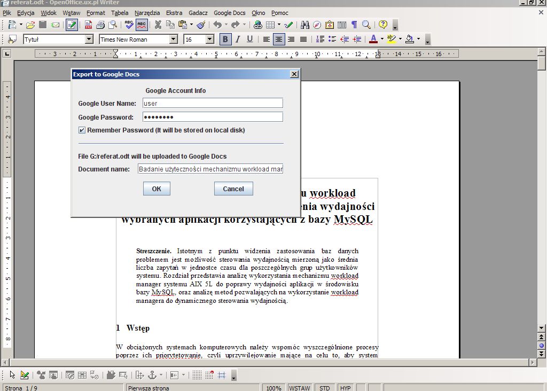547x391 pixels.
Task: Open the Paste options dropdown arrow
Action: [191, 25]
